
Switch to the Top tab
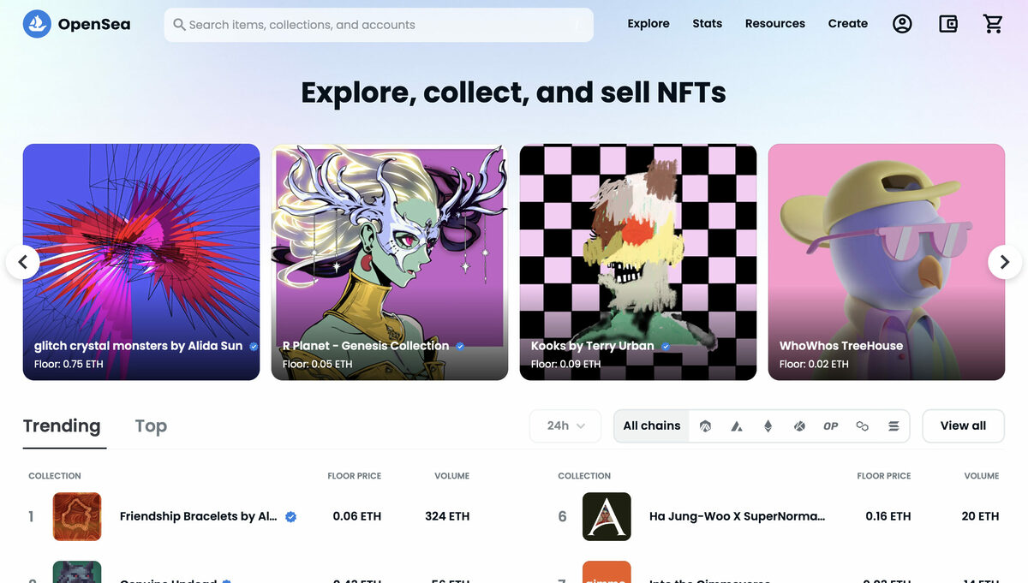click(151, 425)
